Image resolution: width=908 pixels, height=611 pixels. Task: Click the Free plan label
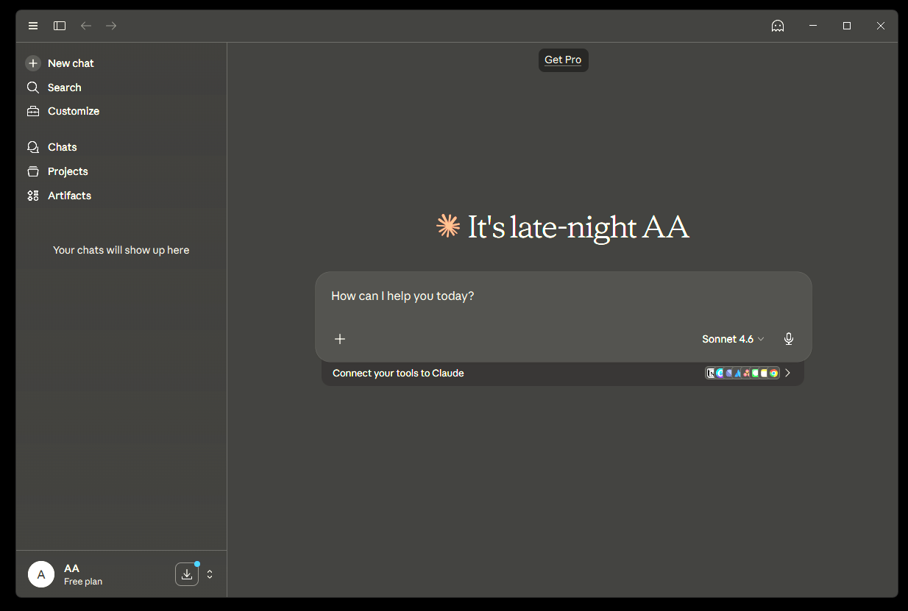pos(83,582)
